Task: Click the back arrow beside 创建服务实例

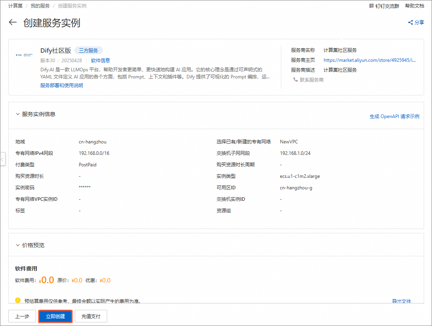Action: 13,22
